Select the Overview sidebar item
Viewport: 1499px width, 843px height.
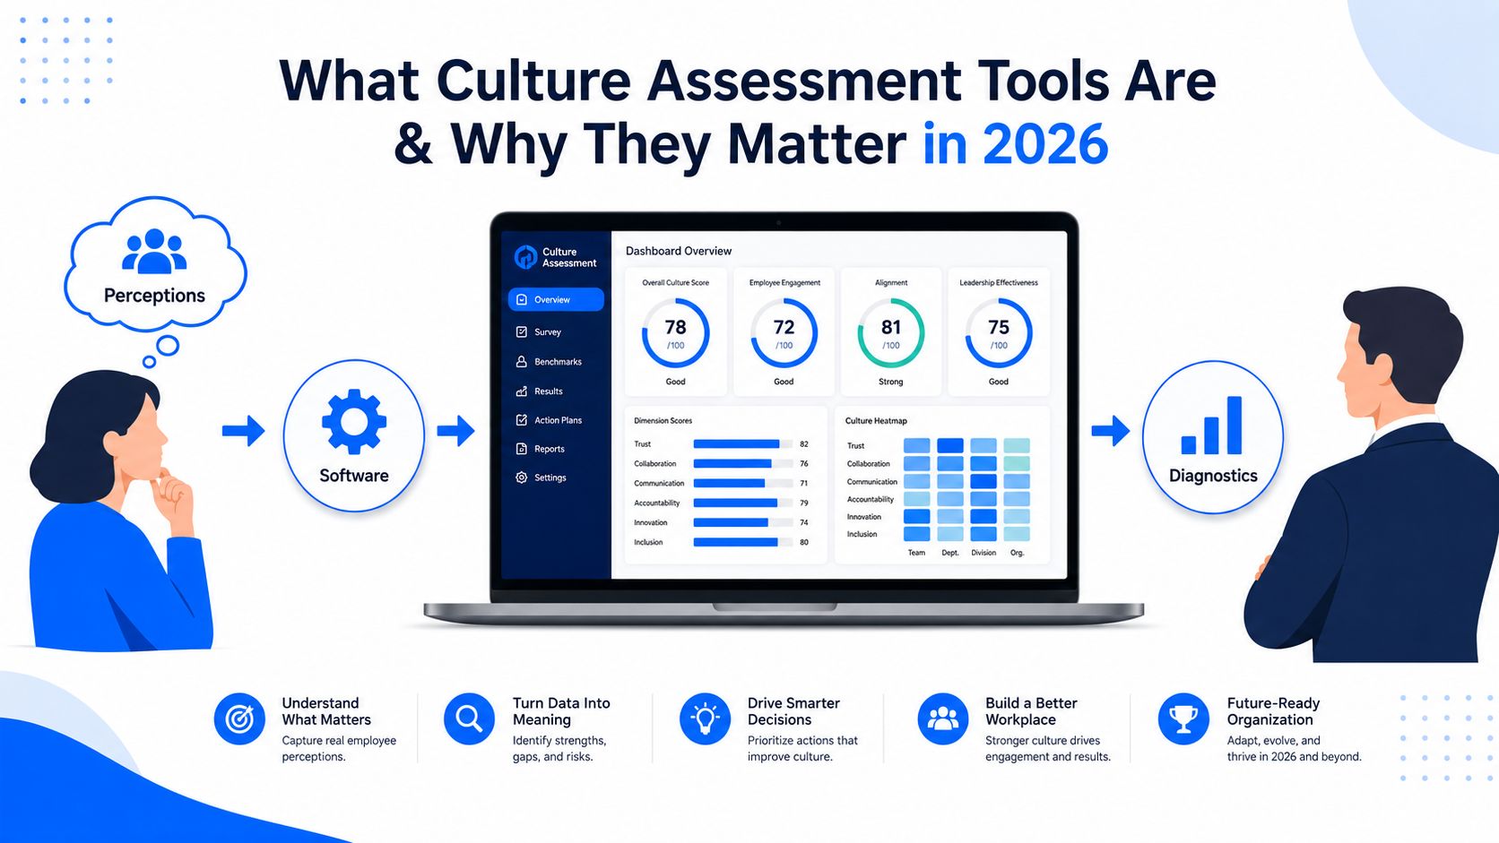[556, 299]
